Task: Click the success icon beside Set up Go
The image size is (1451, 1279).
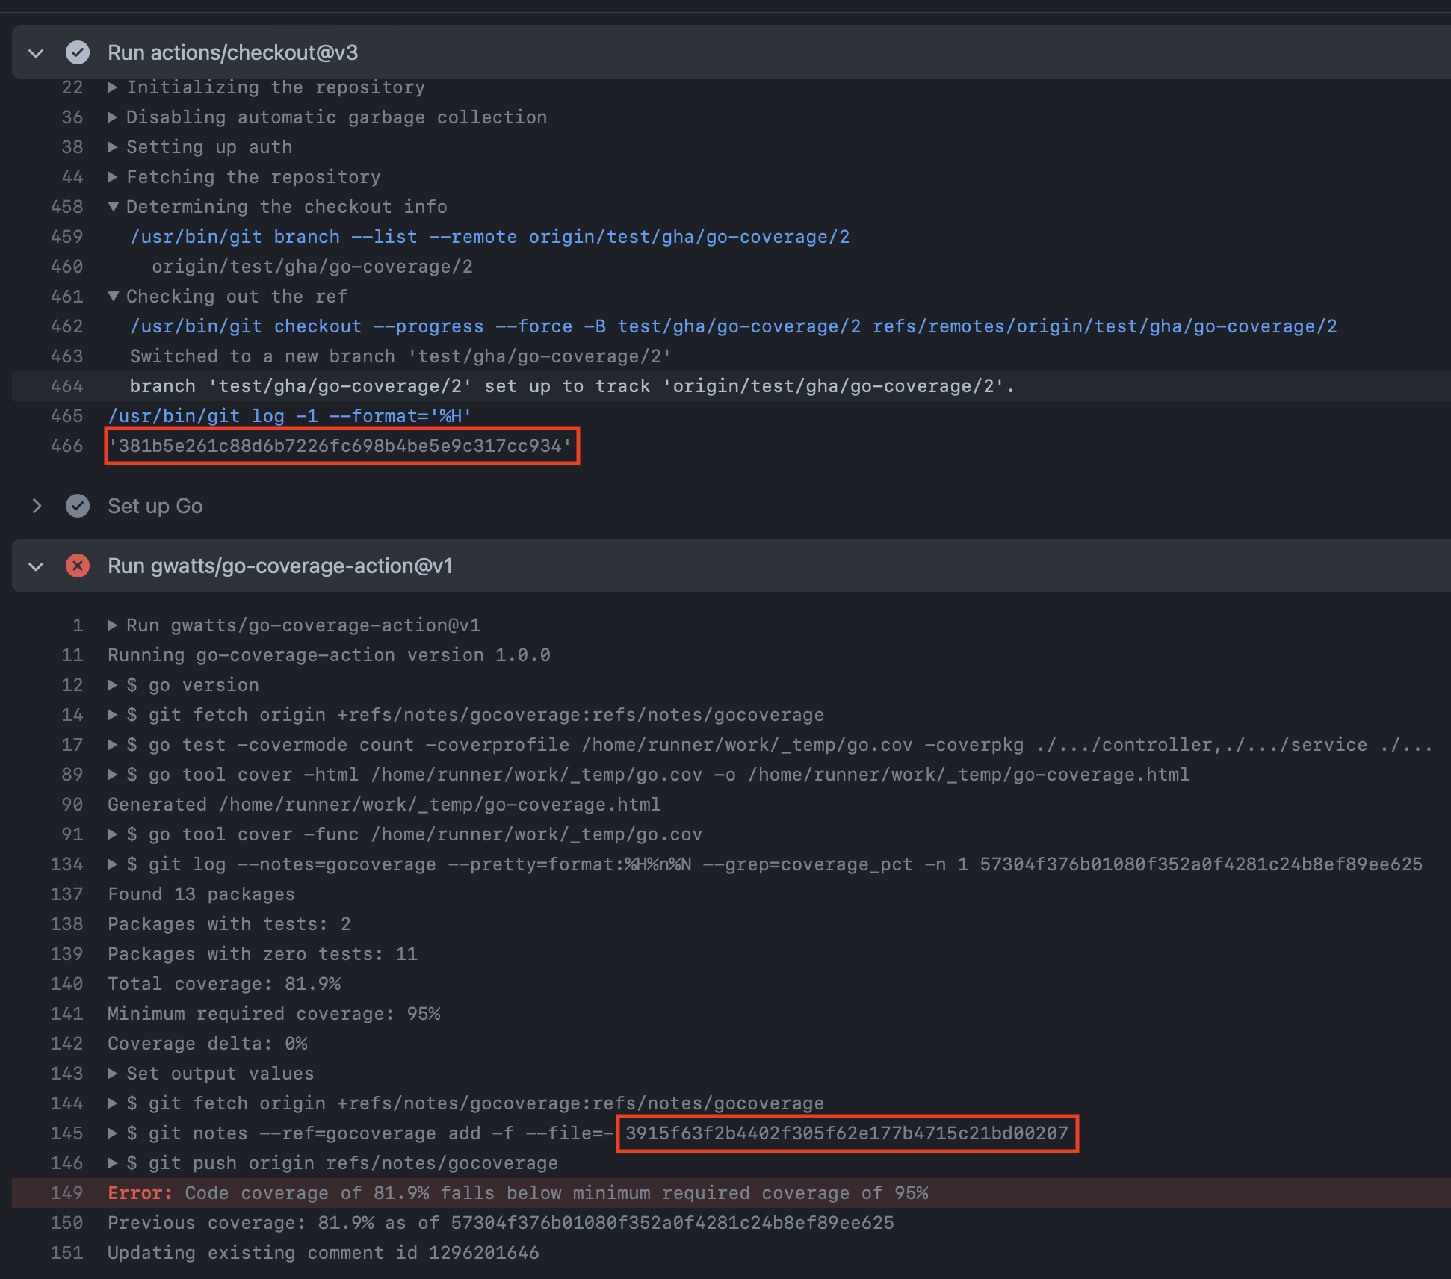Action: 78,506
